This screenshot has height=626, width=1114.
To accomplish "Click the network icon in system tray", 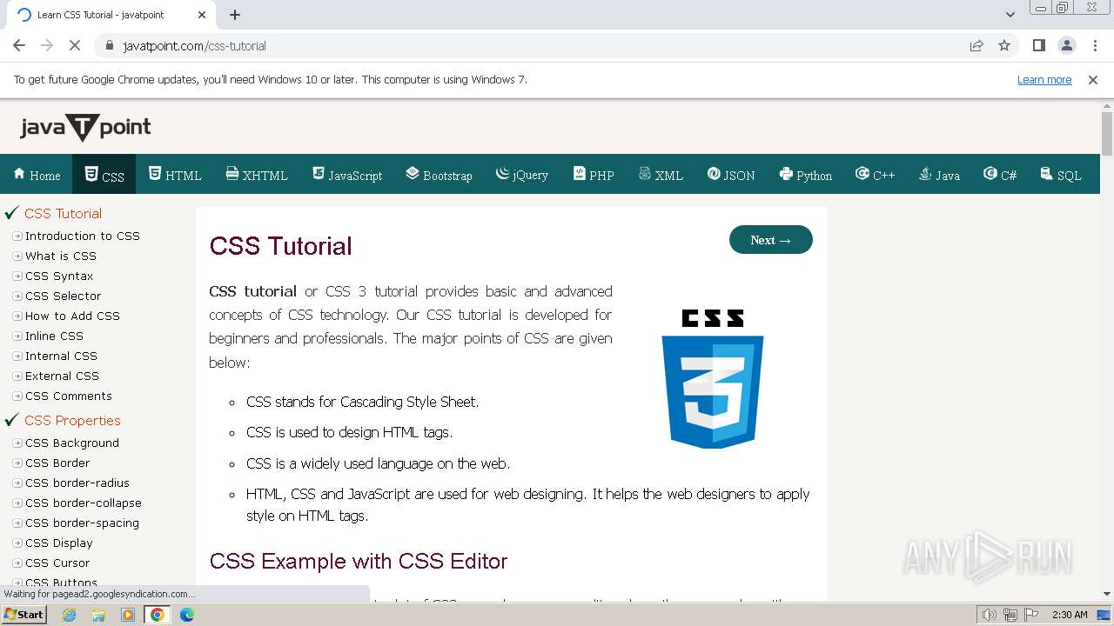I will (1010, 615).
